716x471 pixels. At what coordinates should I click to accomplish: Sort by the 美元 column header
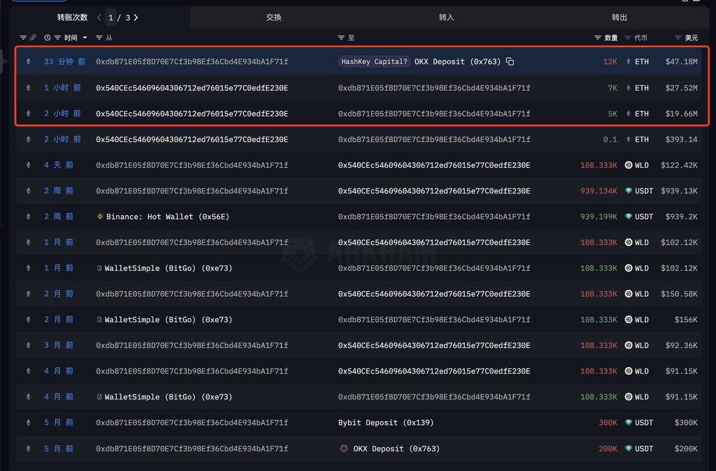(692, 38)
